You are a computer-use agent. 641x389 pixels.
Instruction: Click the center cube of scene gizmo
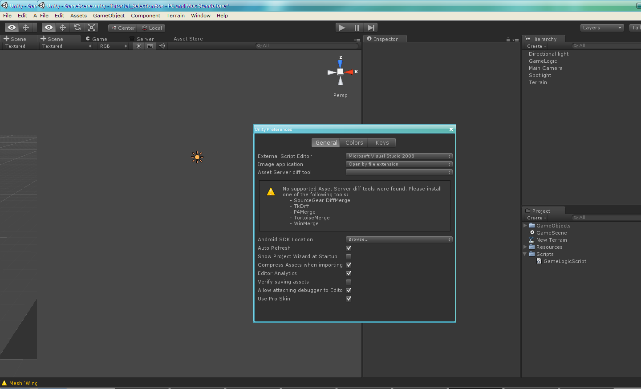341,72
